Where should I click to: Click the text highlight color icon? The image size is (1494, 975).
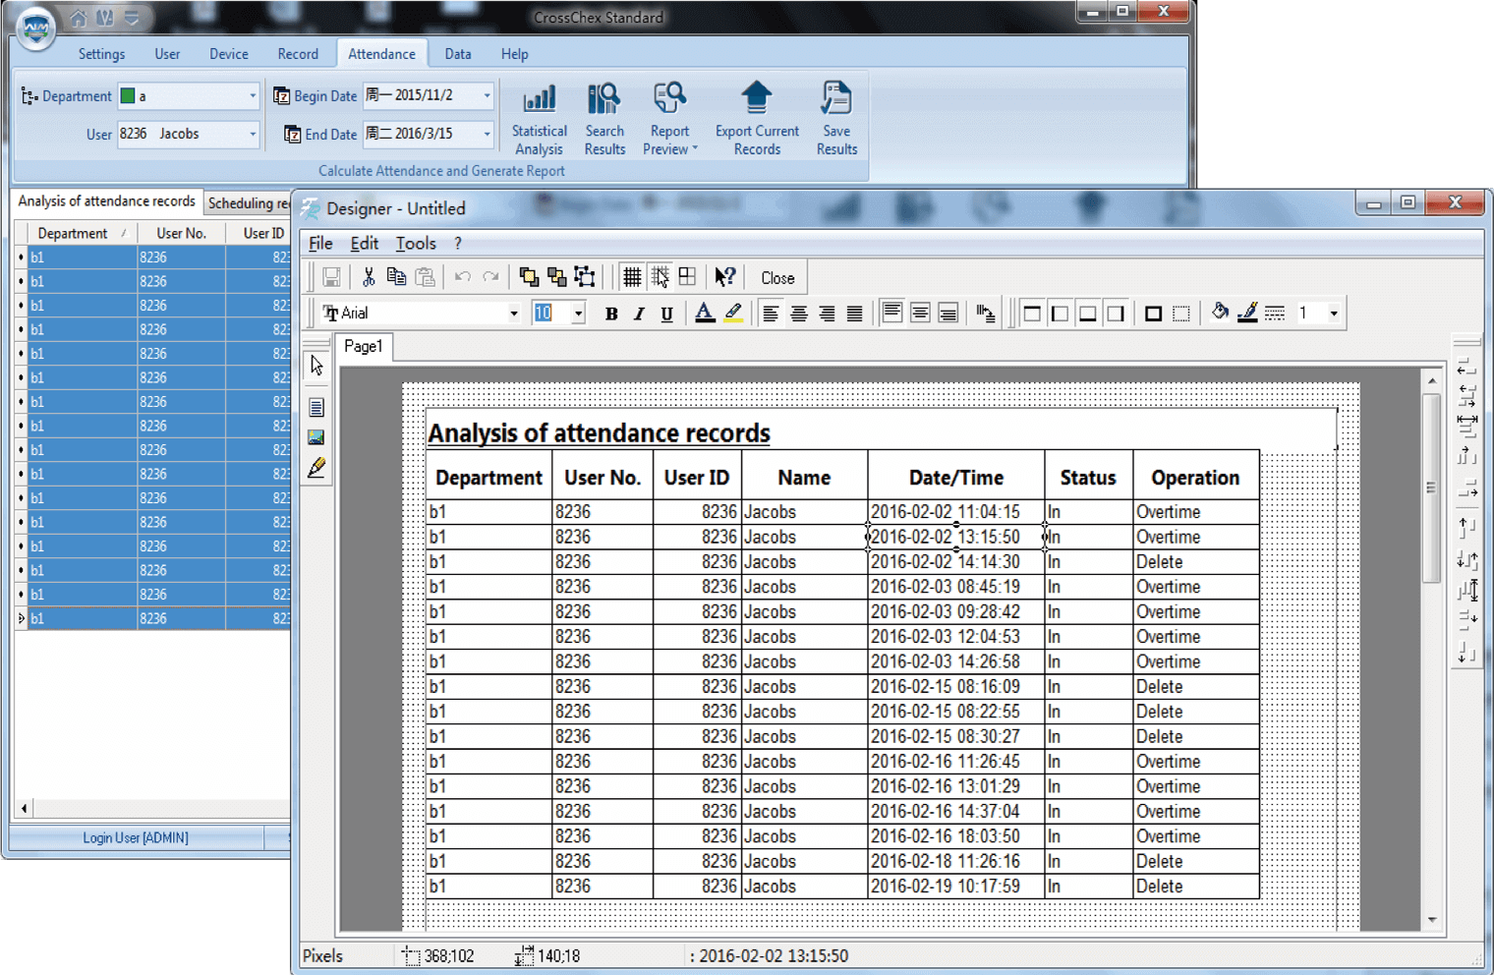click(x=733, y=314)
